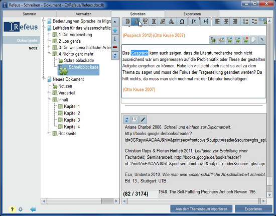Click the (1) citation style icon
Screen dimensions: 276x216
(x=134, y=120)
